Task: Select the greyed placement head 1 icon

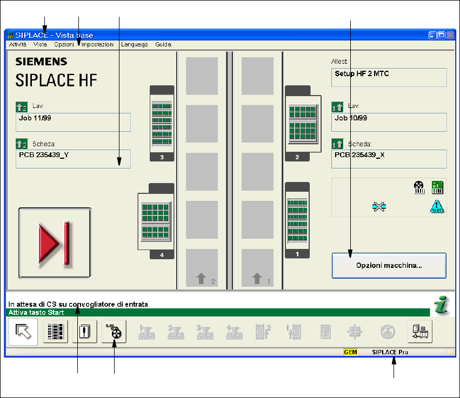Action: [146, 332]
